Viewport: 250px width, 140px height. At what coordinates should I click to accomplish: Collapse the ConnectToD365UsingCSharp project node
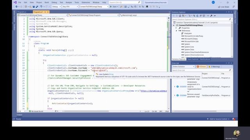(174, 25)
